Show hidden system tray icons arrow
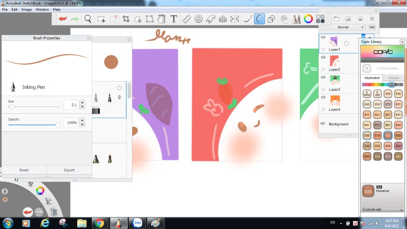 coord(341,223)
